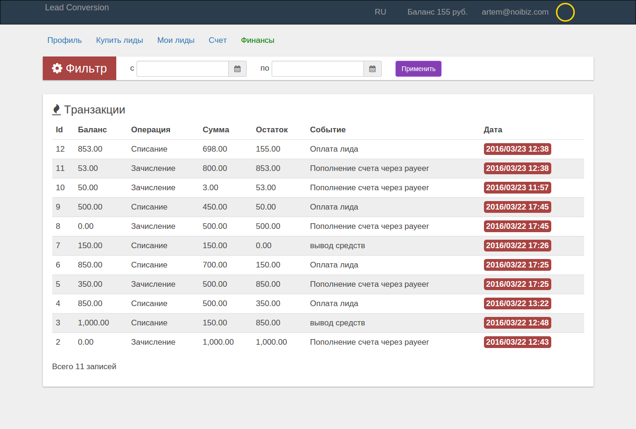This screenshot has width=636, height=429.
Task: Click the Баланс value 1,000.00
Action: [x=93, y=323]
